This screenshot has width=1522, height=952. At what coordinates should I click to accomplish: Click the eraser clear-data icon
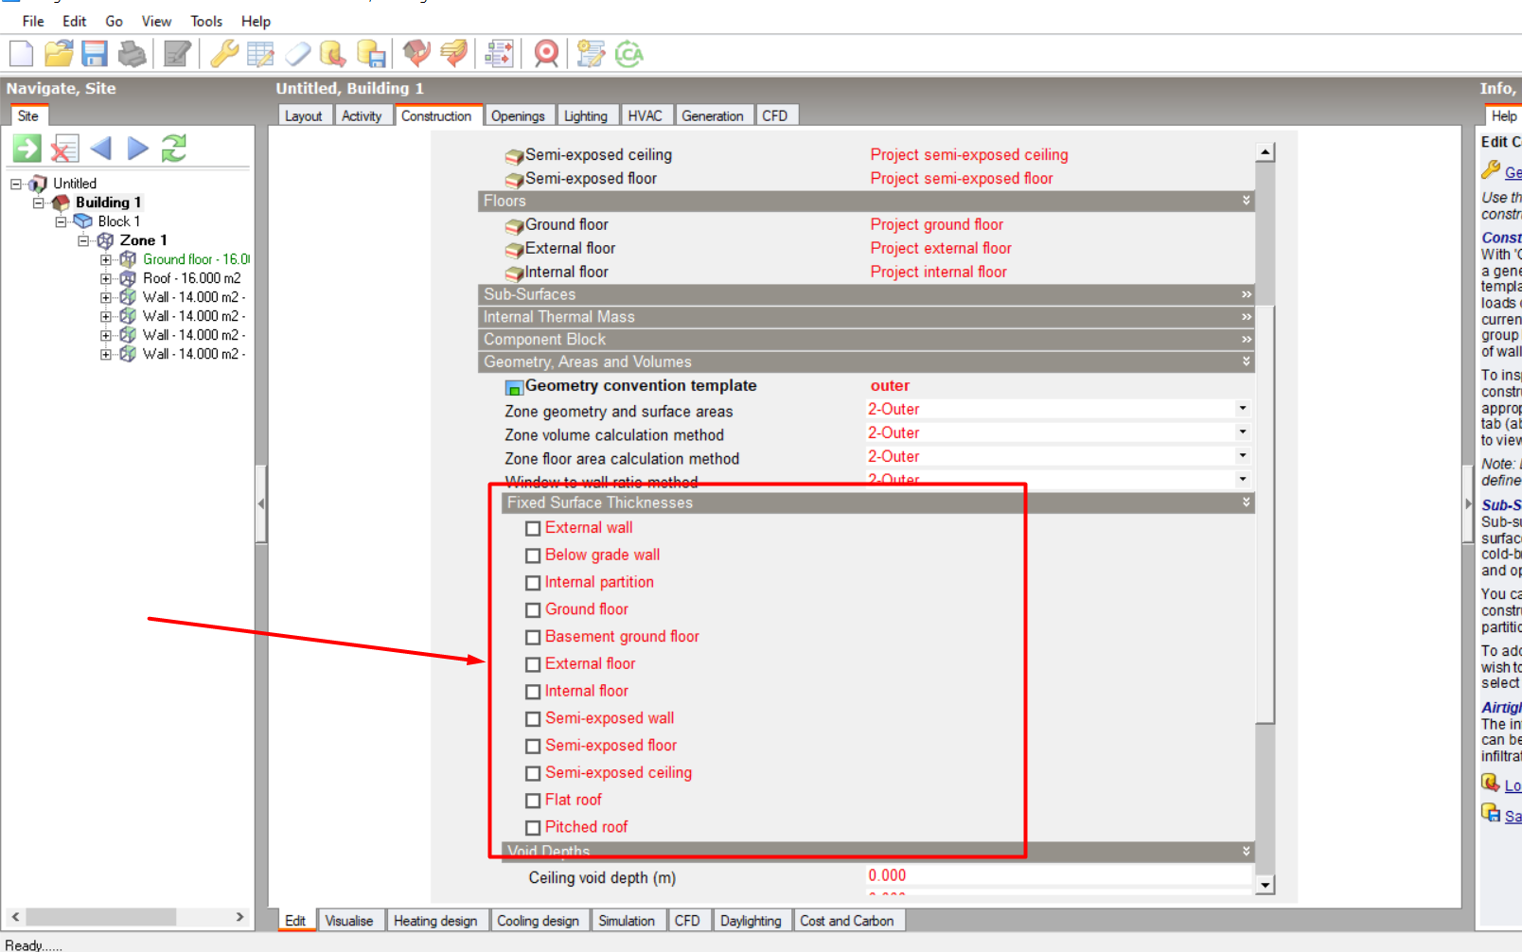pyautogui.click(x=298, y=54)
